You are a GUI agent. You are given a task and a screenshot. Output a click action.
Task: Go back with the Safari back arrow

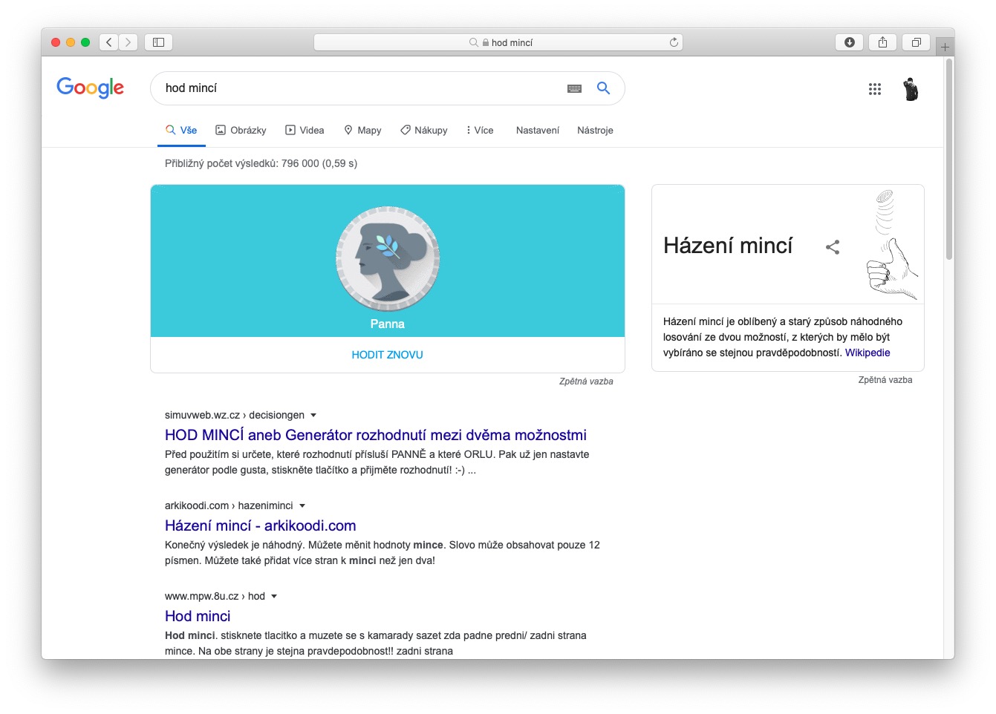[109, 42]
